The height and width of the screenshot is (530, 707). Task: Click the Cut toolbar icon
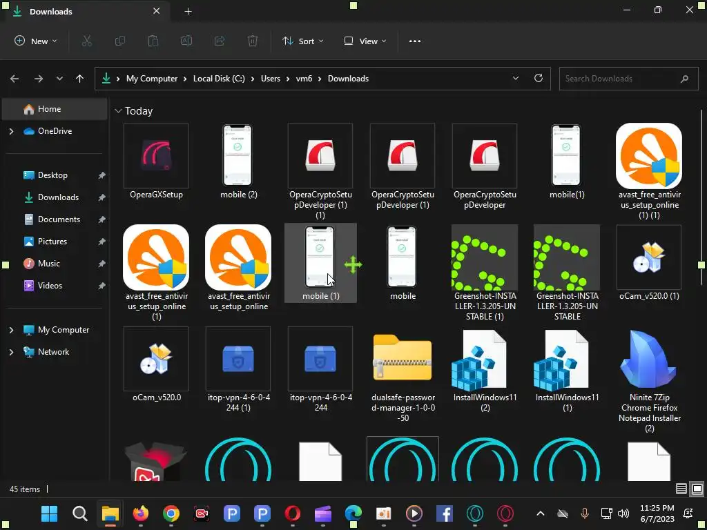[86, 41]
